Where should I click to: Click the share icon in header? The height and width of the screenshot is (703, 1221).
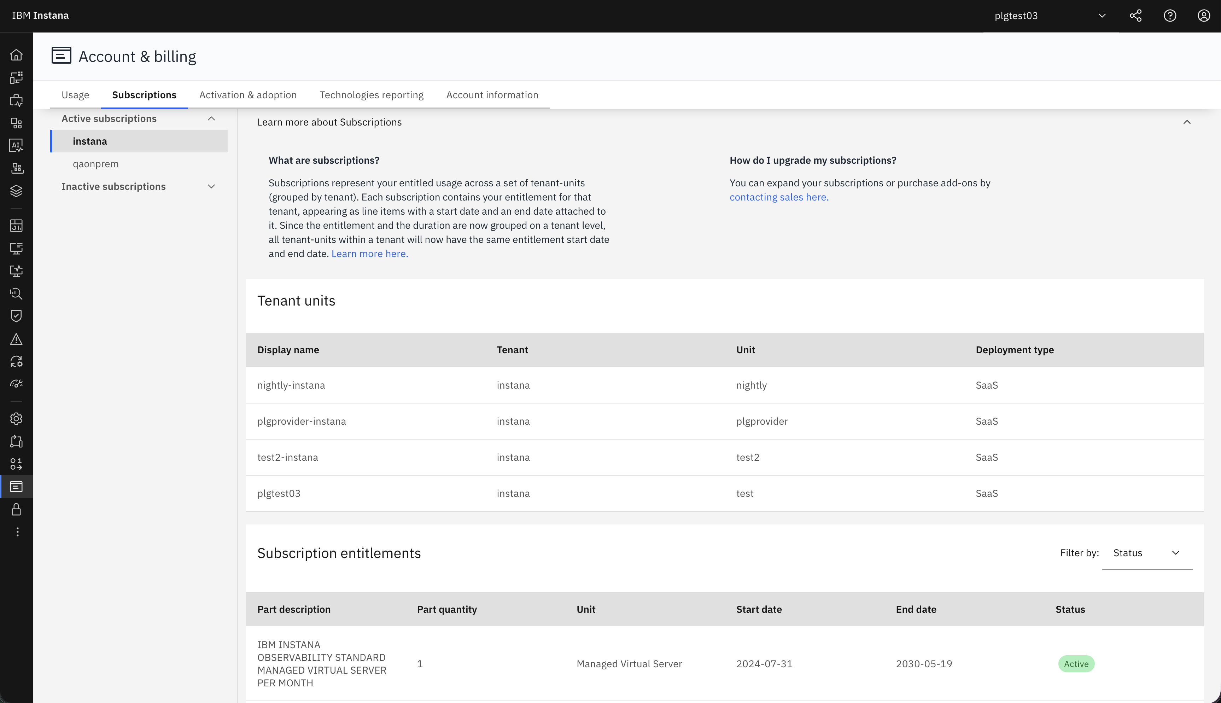click(x=1135, y=16)
